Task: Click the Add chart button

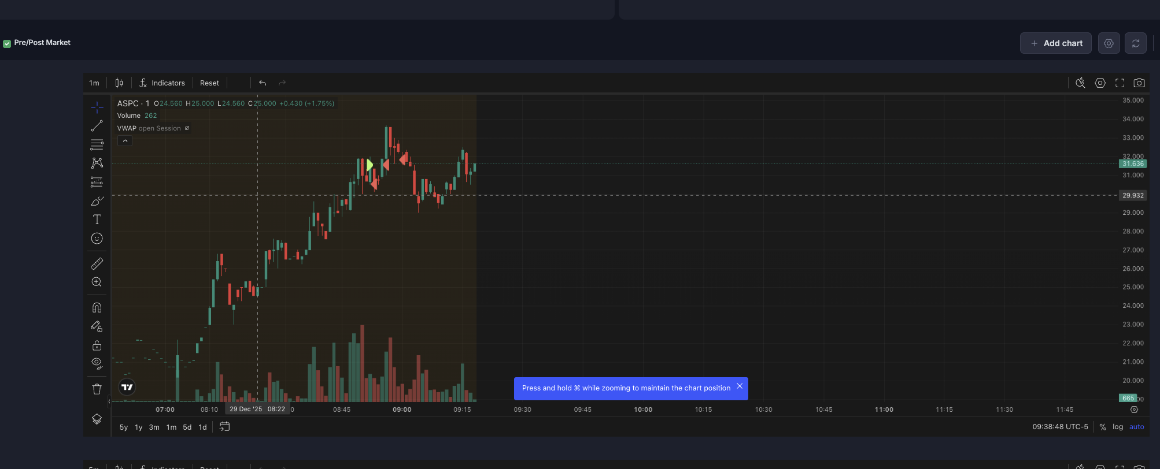Action: click(1055, 43)
